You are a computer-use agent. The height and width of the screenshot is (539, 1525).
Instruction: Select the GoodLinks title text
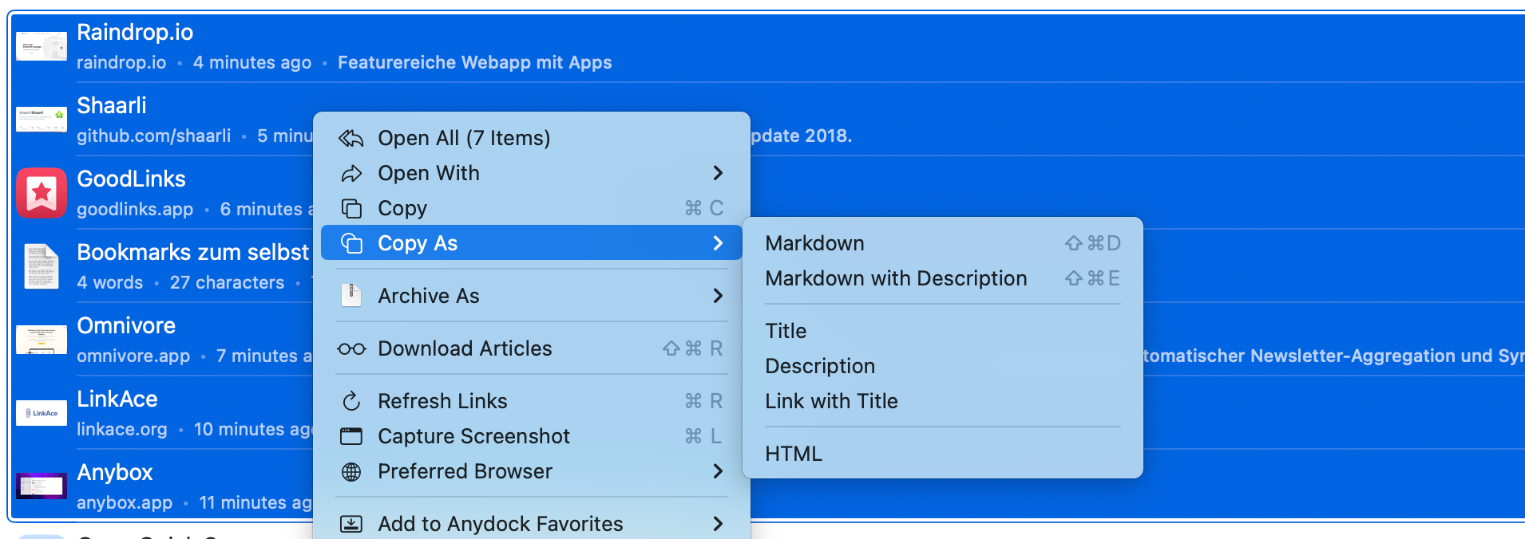[131, 179]
